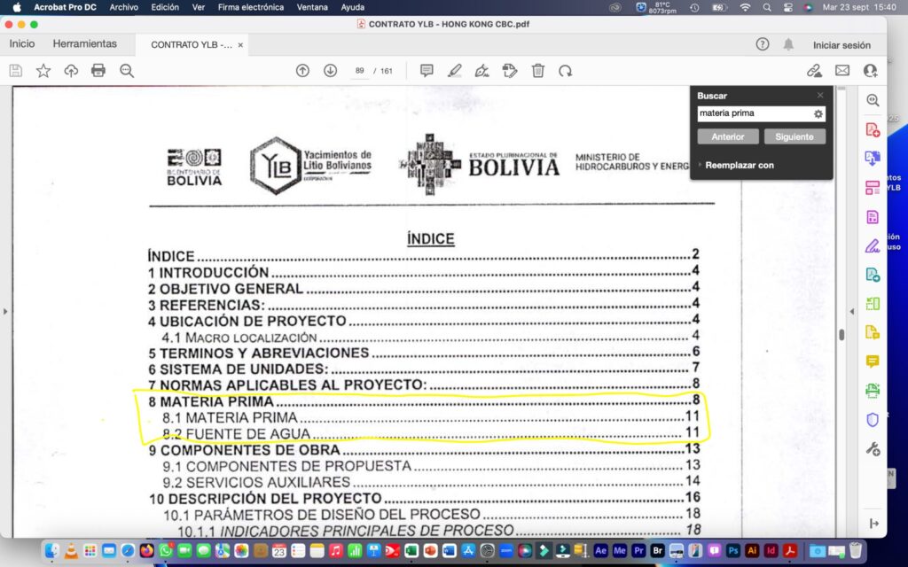Open search options gear in Buscar field

[x=818, y=113]
